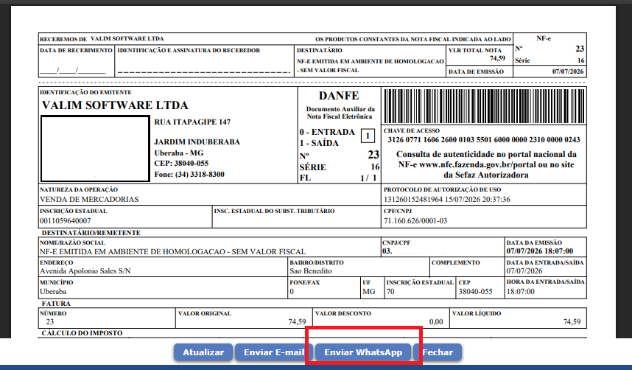This screenshot has width=632, height=370.
Task: Select the VALOR ORIGINAL amount 74,59
Action: tap(297, 321)
